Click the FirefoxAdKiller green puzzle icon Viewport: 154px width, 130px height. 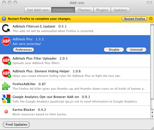(x=6, y=86)
